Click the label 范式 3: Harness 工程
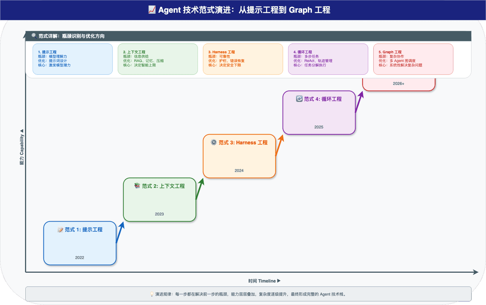Viewport: 486px width, 305px height. [x=243, y=142]
